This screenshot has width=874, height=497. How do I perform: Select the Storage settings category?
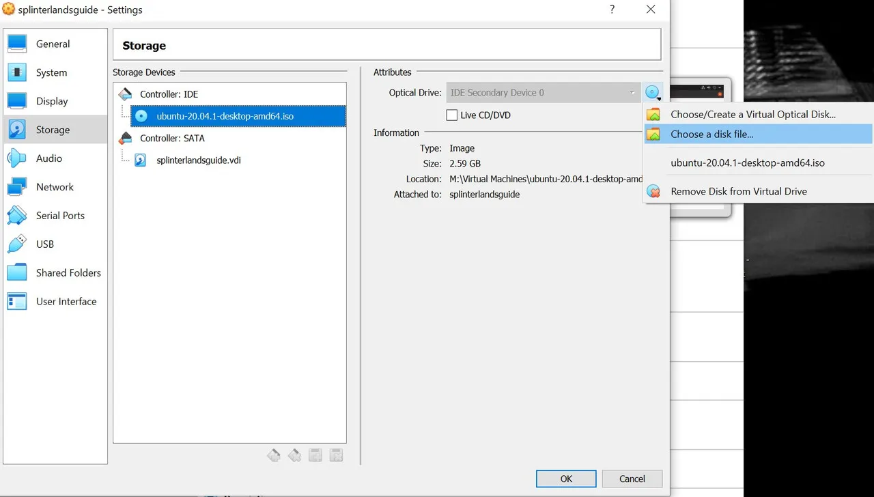pyautogui.click(x=55, y=130)
